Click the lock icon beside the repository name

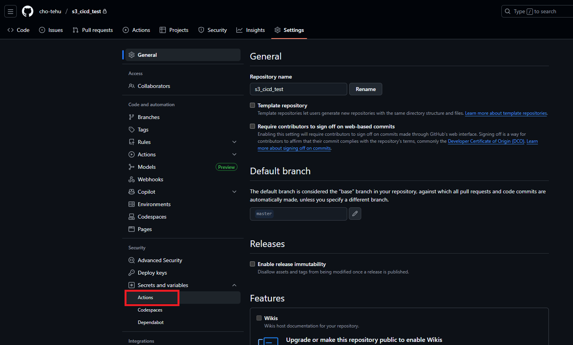[x=105, y=11]
